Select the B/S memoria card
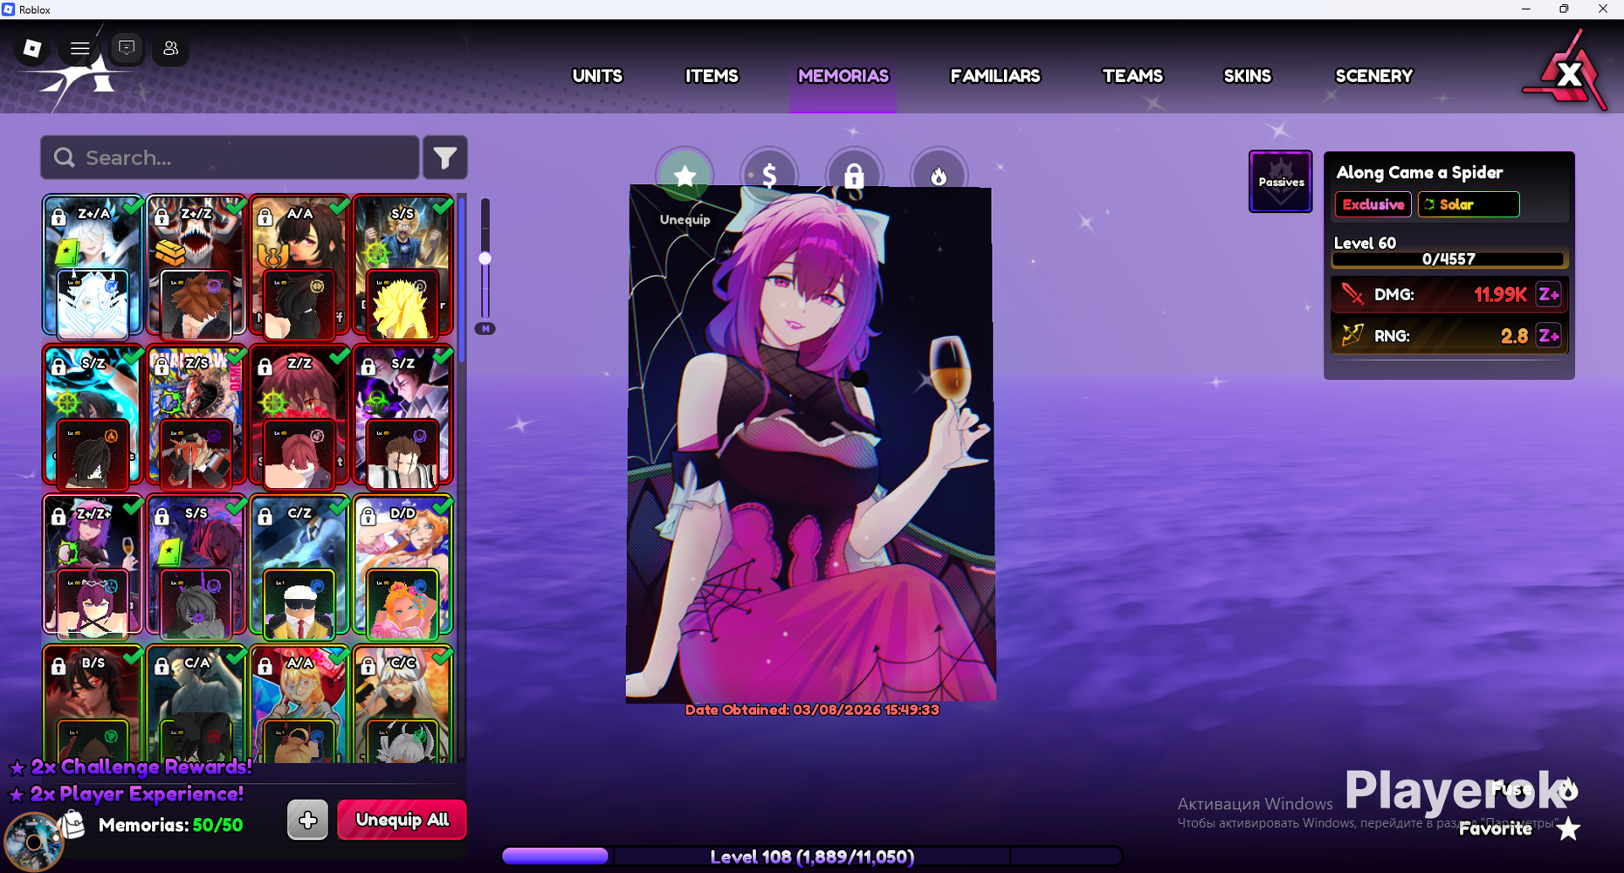The width and height of the screenshot is (1624, 873). [93, 704]
